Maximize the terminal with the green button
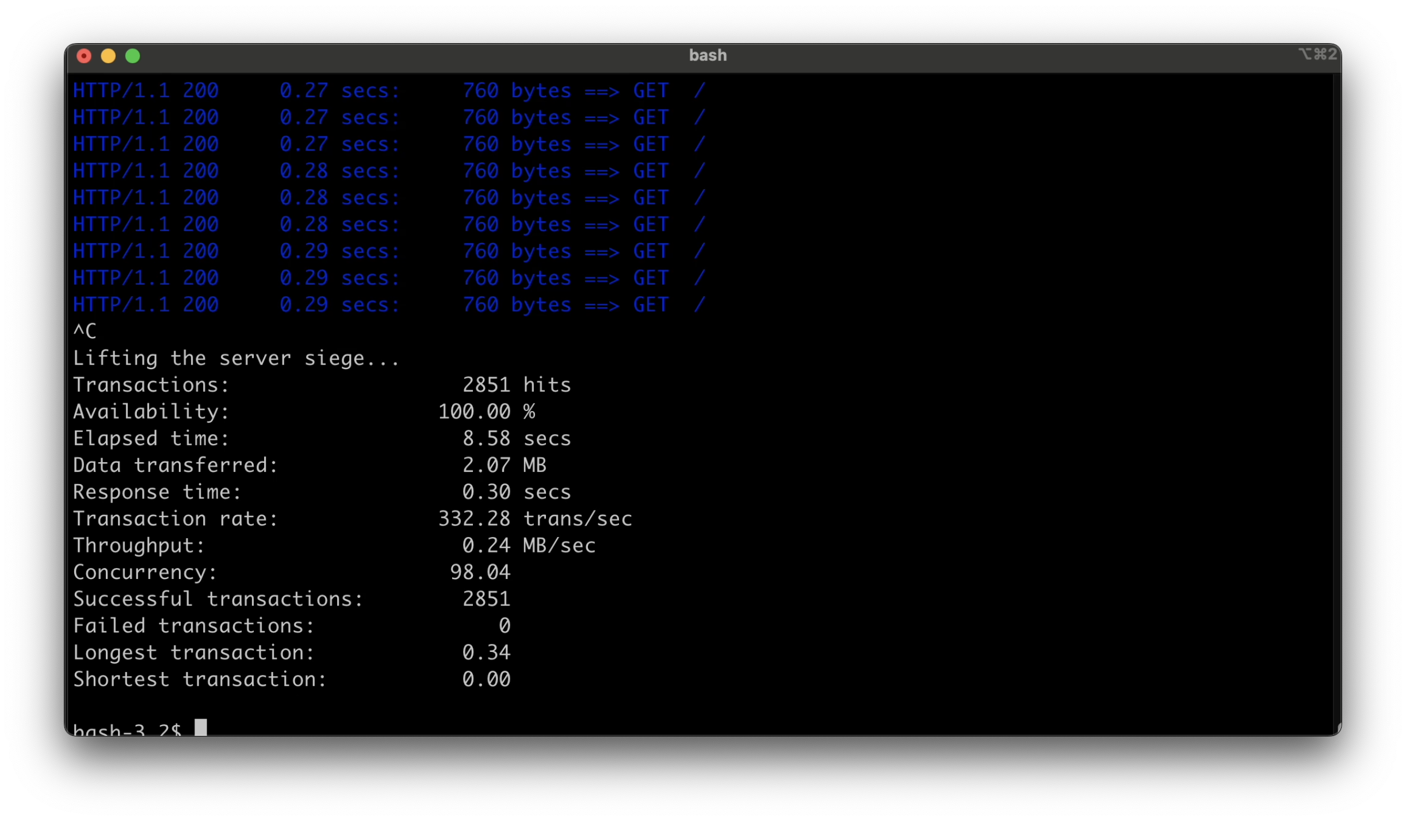The height and width of the screenshot is (821, 1406). click(x=133, y=56)
